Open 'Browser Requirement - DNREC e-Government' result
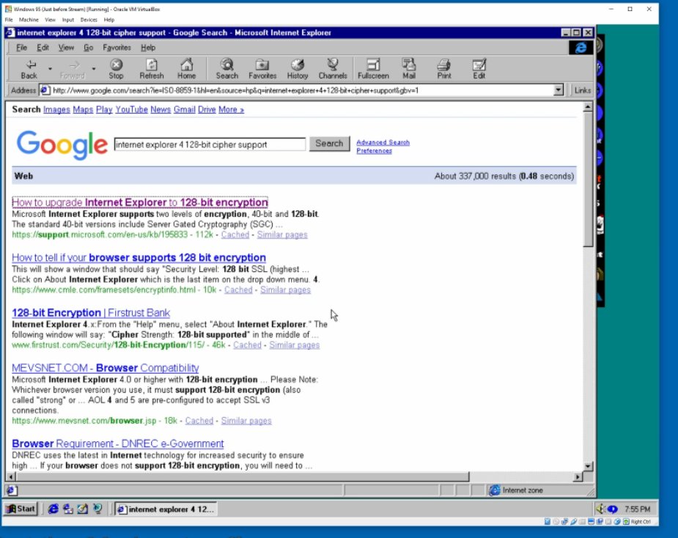The width and height of the screenshot is (678, 538). [117, 443]
